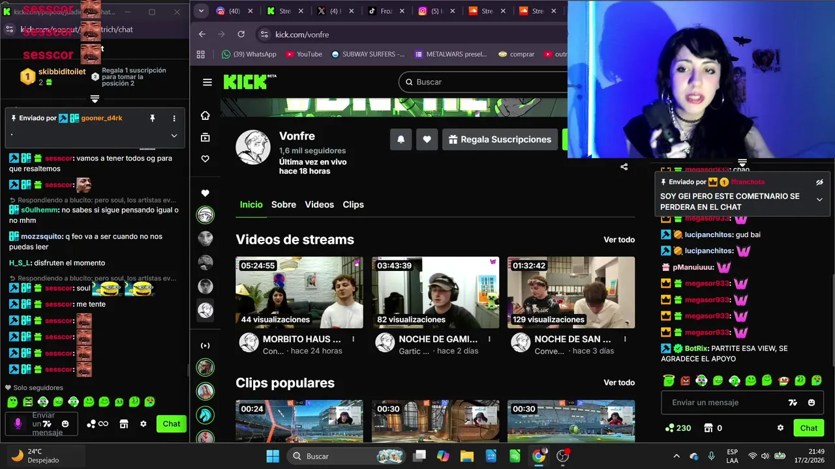Click Ver todo for Videos de streams
The width and height of the screenshot is (835, 469).
pos(619,240)
